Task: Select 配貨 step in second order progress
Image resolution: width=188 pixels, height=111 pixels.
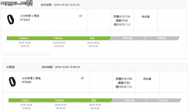Action: click(94, 100)
